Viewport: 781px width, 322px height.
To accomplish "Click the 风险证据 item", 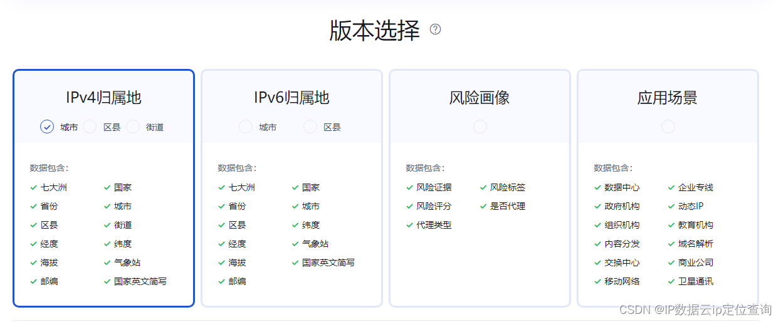I will [x=434, y=187].
